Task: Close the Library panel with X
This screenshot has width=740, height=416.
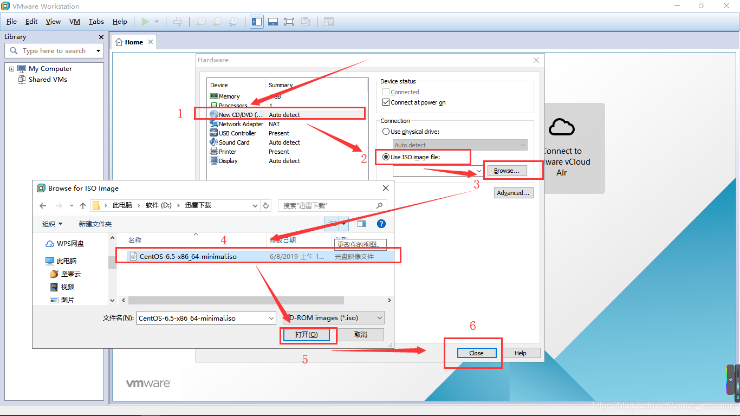Action: pyautogui.click(x=101, y=37)
